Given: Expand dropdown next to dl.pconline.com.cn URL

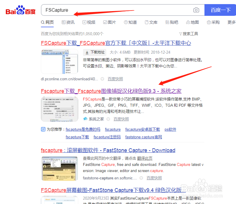Looking at the screenshot, I should click(x=102, y=79).
